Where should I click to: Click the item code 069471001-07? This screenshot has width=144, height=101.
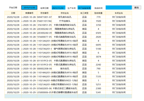[44, 17]
